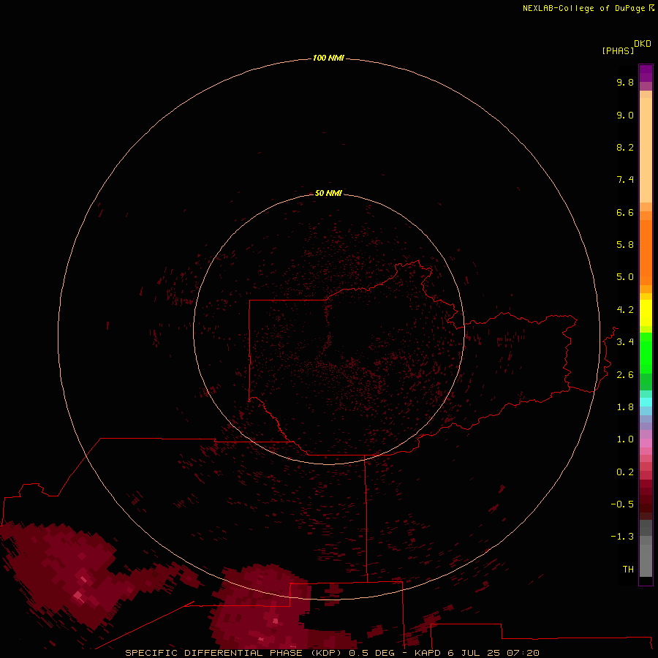Click the bright green band of the color scale
This screenshot has height=658, width=658.
[x=646, y=352]
